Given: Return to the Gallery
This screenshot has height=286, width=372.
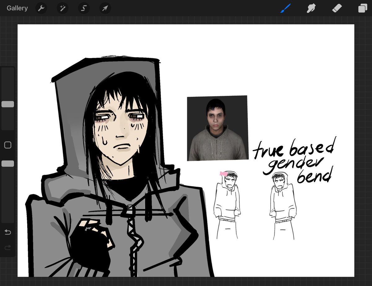Looking at the screenshot, I should (17, 8).
